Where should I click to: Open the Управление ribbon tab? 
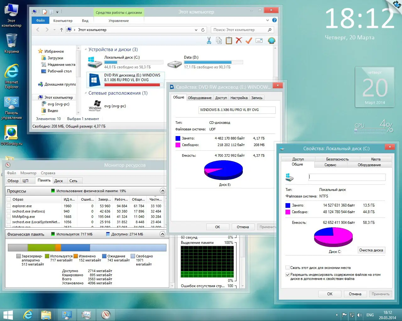pos(118,21)
